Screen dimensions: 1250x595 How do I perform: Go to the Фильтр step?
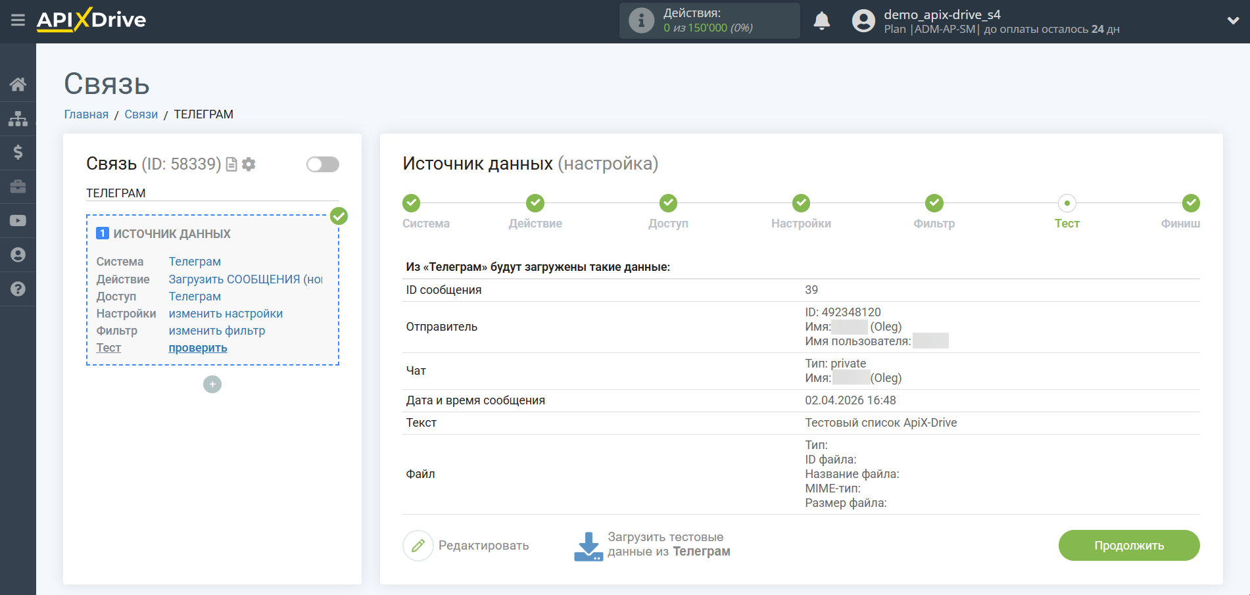click(x=934, y=204)
